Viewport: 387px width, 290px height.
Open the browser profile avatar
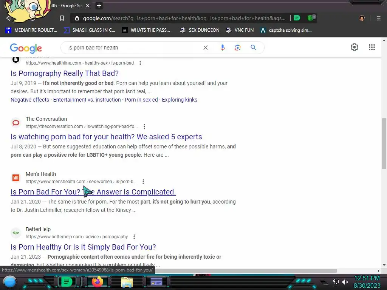[x=362, y=18]
